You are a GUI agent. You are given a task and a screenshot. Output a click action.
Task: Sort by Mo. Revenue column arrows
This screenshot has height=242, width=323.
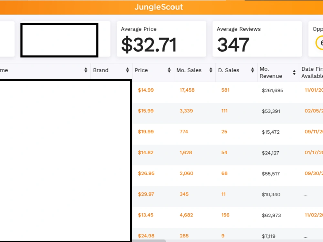[x=294, y=72]
